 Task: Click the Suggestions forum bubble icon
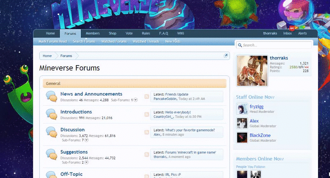(x=52, y=155)
